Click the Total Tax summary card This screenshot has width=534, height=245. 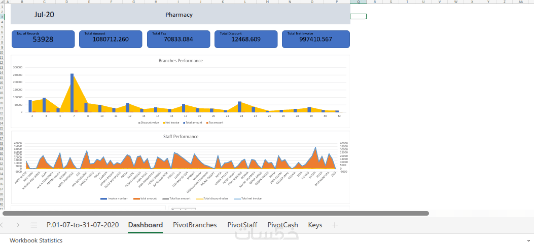pyautogui.click(x=179, y=39)
